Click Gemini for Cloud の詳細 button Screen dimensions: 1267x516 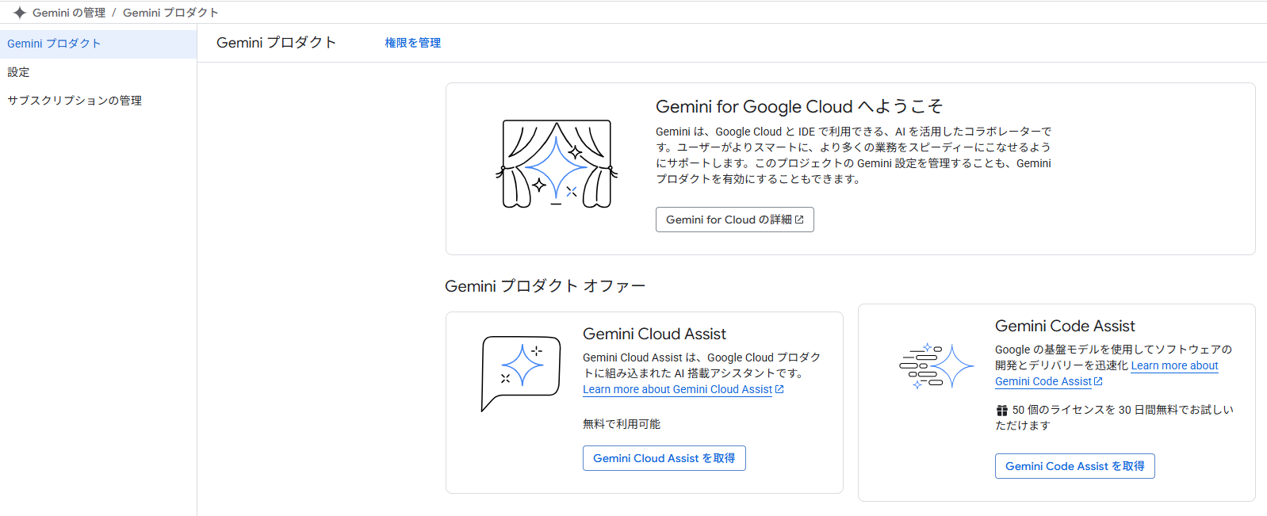pyautogui.click(x=735, y=220)
